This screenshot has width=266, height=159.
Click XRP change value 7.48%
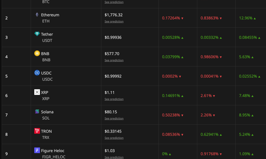click(244, 96)
